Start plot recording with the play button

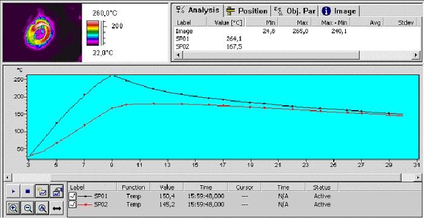point(14,191)
